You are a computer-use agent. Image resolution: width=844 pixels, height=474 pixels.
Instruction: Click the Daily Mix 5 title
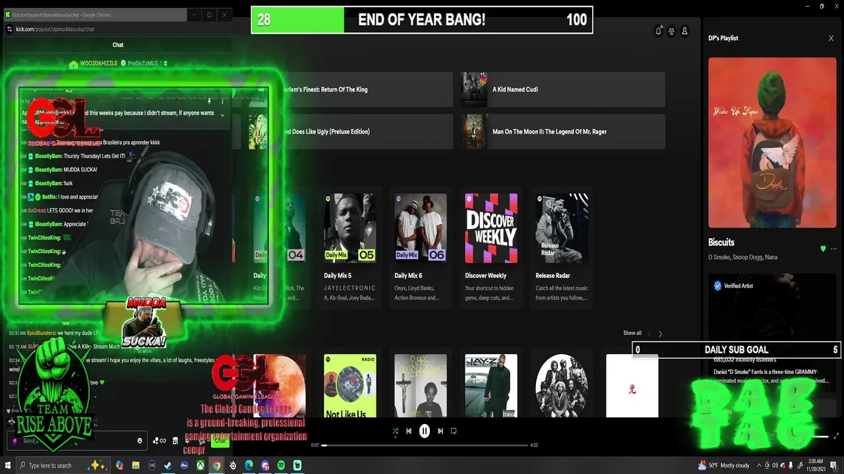338,276
